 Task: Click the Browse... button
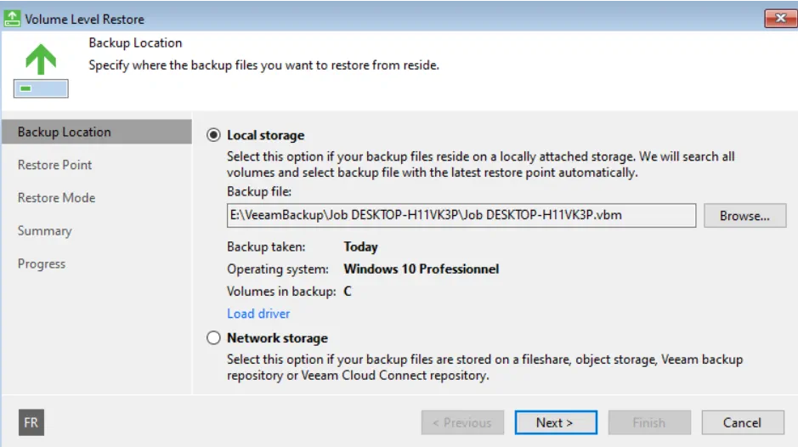click(x=745, y=215)
